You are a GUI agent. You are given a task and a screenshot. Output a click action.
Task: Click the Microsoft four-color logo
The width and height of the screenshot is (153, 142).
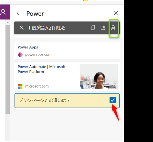20,86
